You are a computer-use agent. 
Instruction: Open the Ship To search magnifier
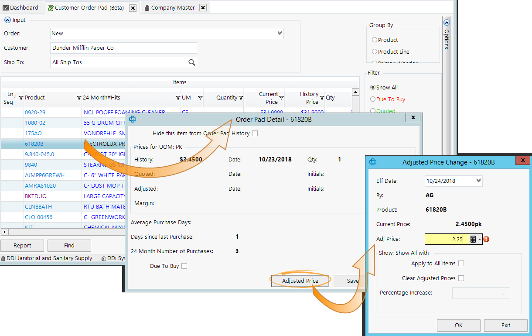(x=192, y=62)
